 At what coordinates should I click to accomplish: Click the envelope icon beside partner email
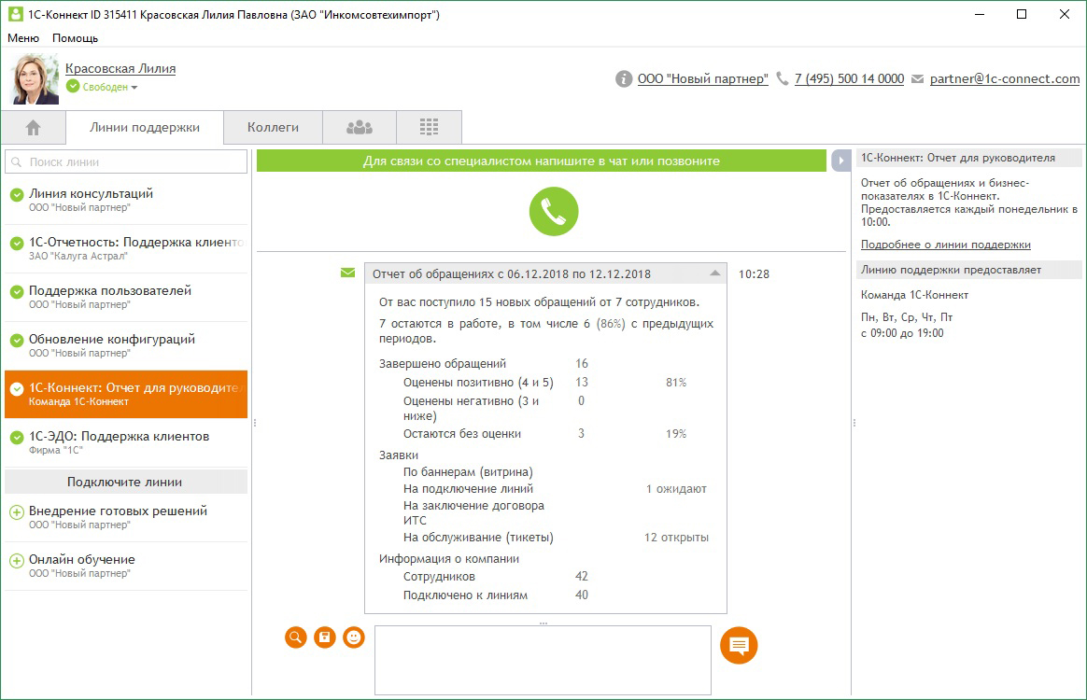[917, 79]
